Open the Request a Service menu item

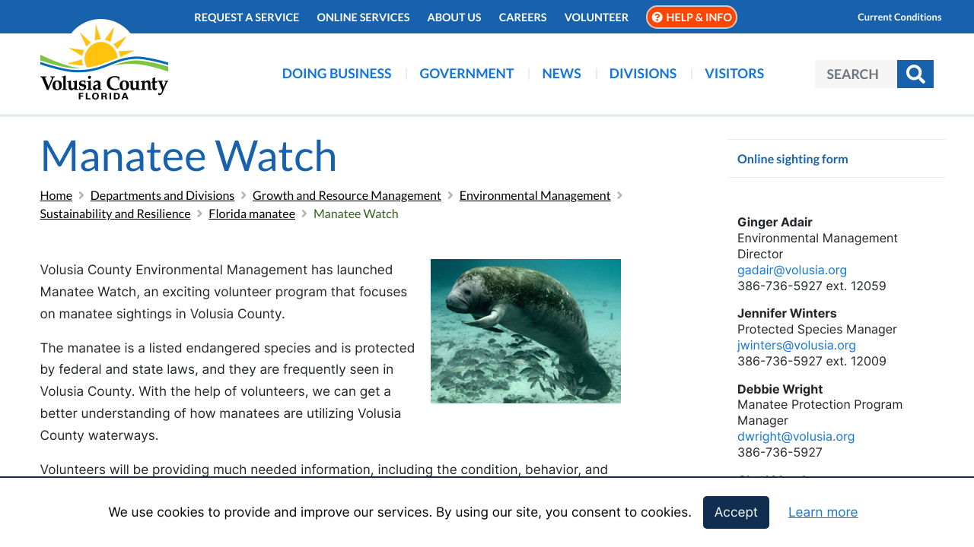[x=247, y=17]
